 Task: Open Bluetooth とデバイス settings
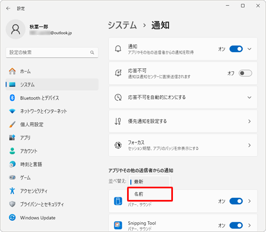[52, 98]
